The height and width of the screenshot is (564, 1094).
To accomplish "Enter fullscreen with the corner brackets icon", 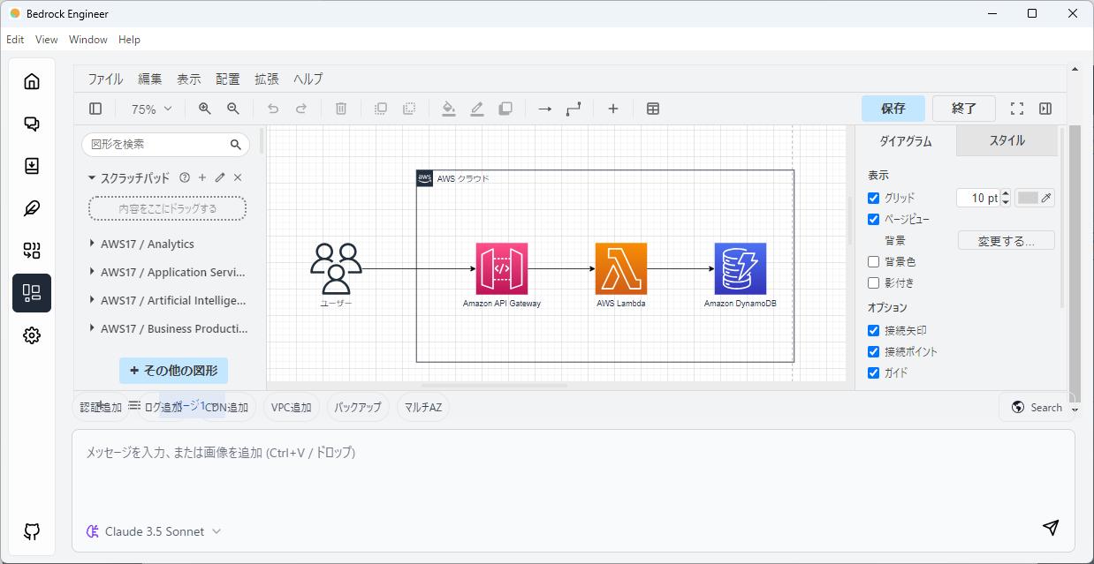I will pos(1017,109).
